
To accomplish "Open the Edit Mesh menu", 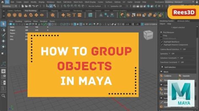I will [x=67, y=2].
